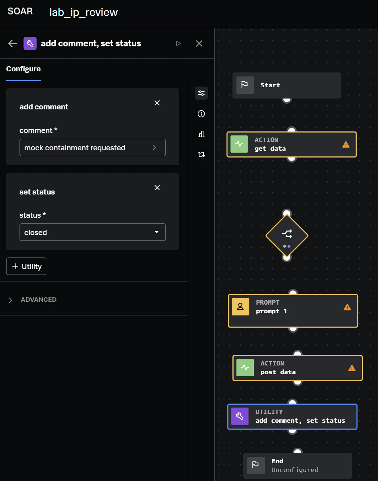This screenshot has height=481, width=378.
Task: Click warning triangle on get data block
Action: (x=346, y=145)
